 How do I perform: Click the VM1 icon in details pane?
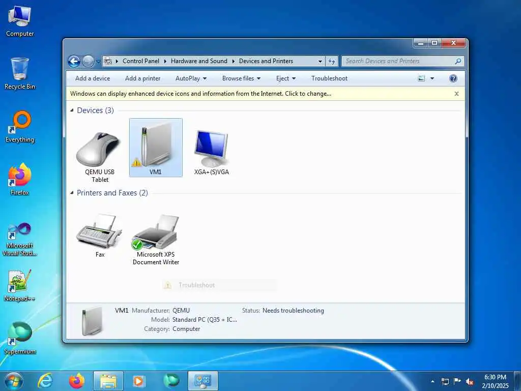coord(92,321)
